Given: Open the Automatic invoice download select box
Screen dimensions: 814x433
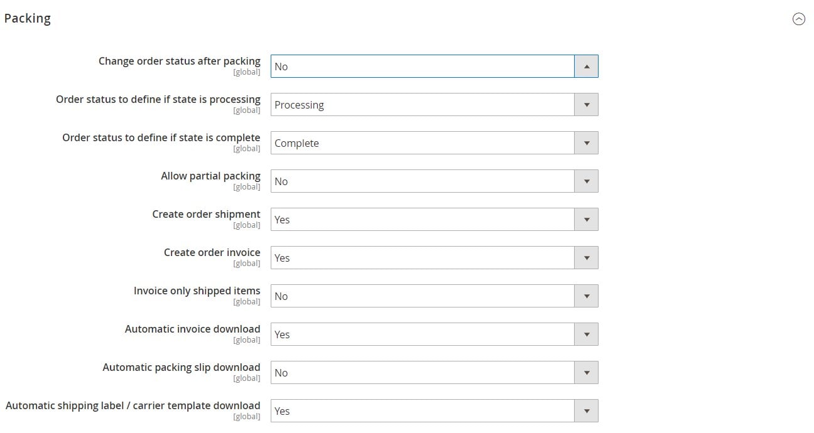Looking at the screenshot, I should click(x=434, y=334).
